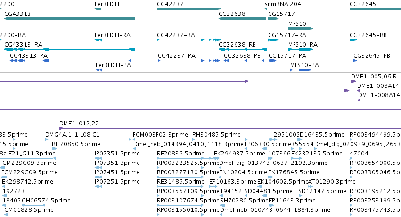This screenshot has height=217, width=401.
Task: Click EST RH70280.5prime
Action: pos(223,206)
